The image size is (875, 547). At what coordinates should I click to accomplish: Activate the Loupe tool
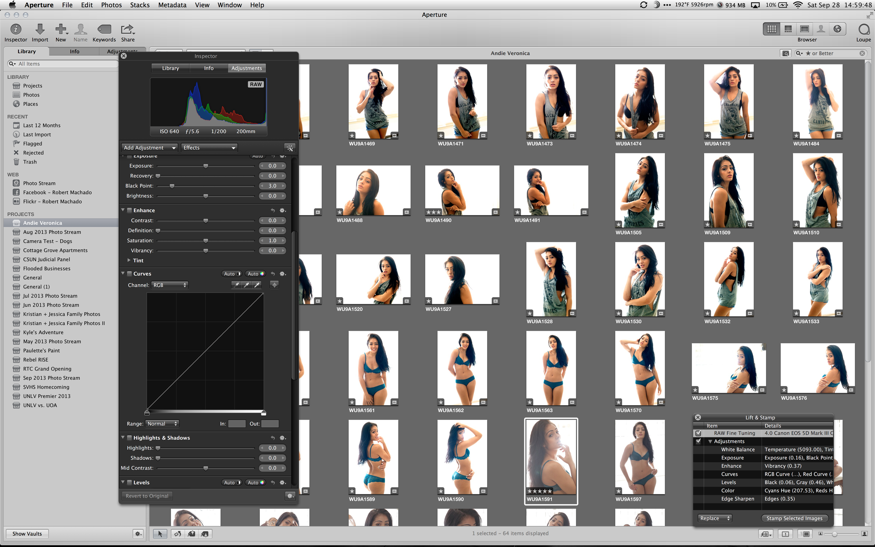point(864,29)
